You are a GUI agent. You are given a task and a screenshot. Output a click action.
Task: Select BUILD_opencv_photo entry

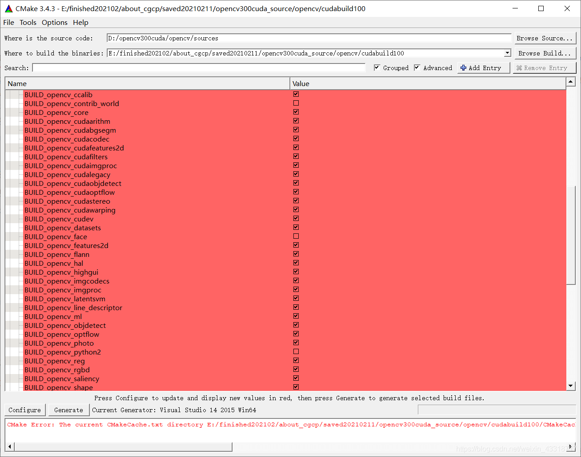59,343
